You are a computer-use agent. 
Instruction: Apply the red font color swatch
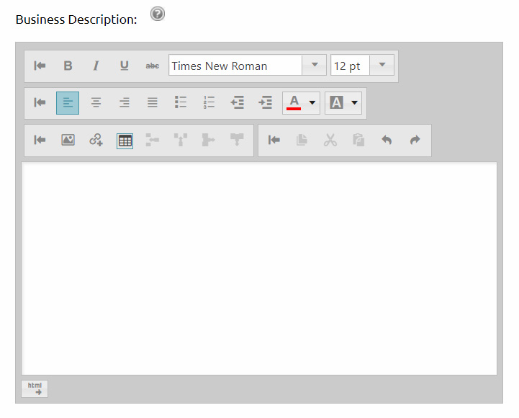[x=294, y=103]
